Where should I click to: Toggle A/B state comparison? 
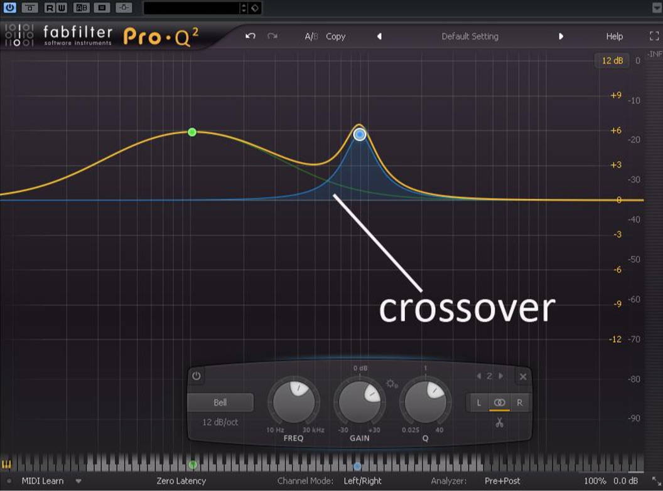click(311, 37)
